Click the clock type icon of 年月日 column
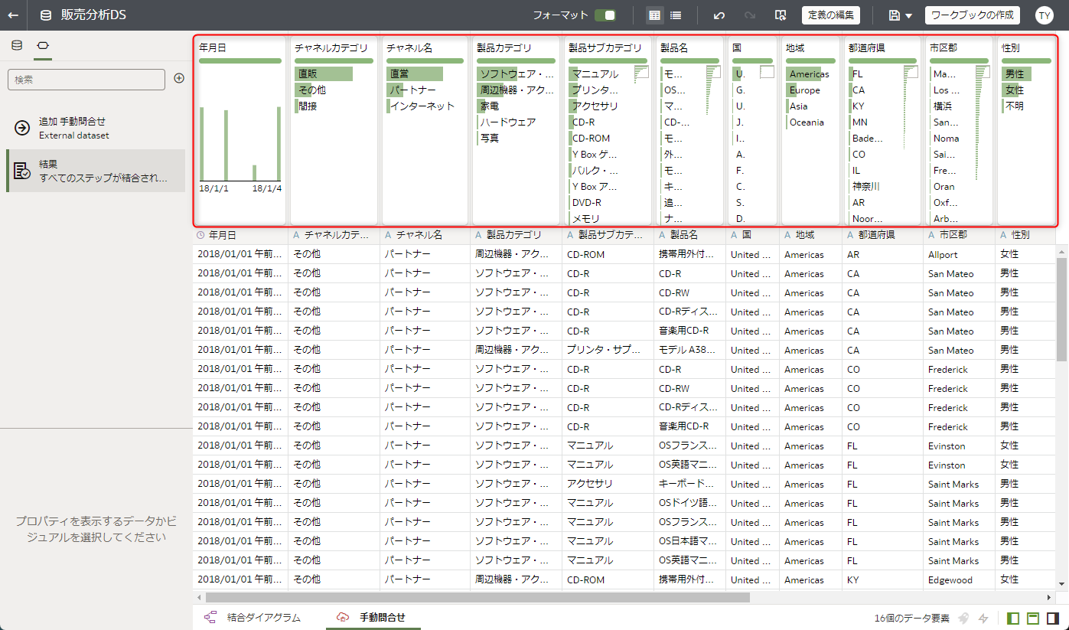 point(201,235)
